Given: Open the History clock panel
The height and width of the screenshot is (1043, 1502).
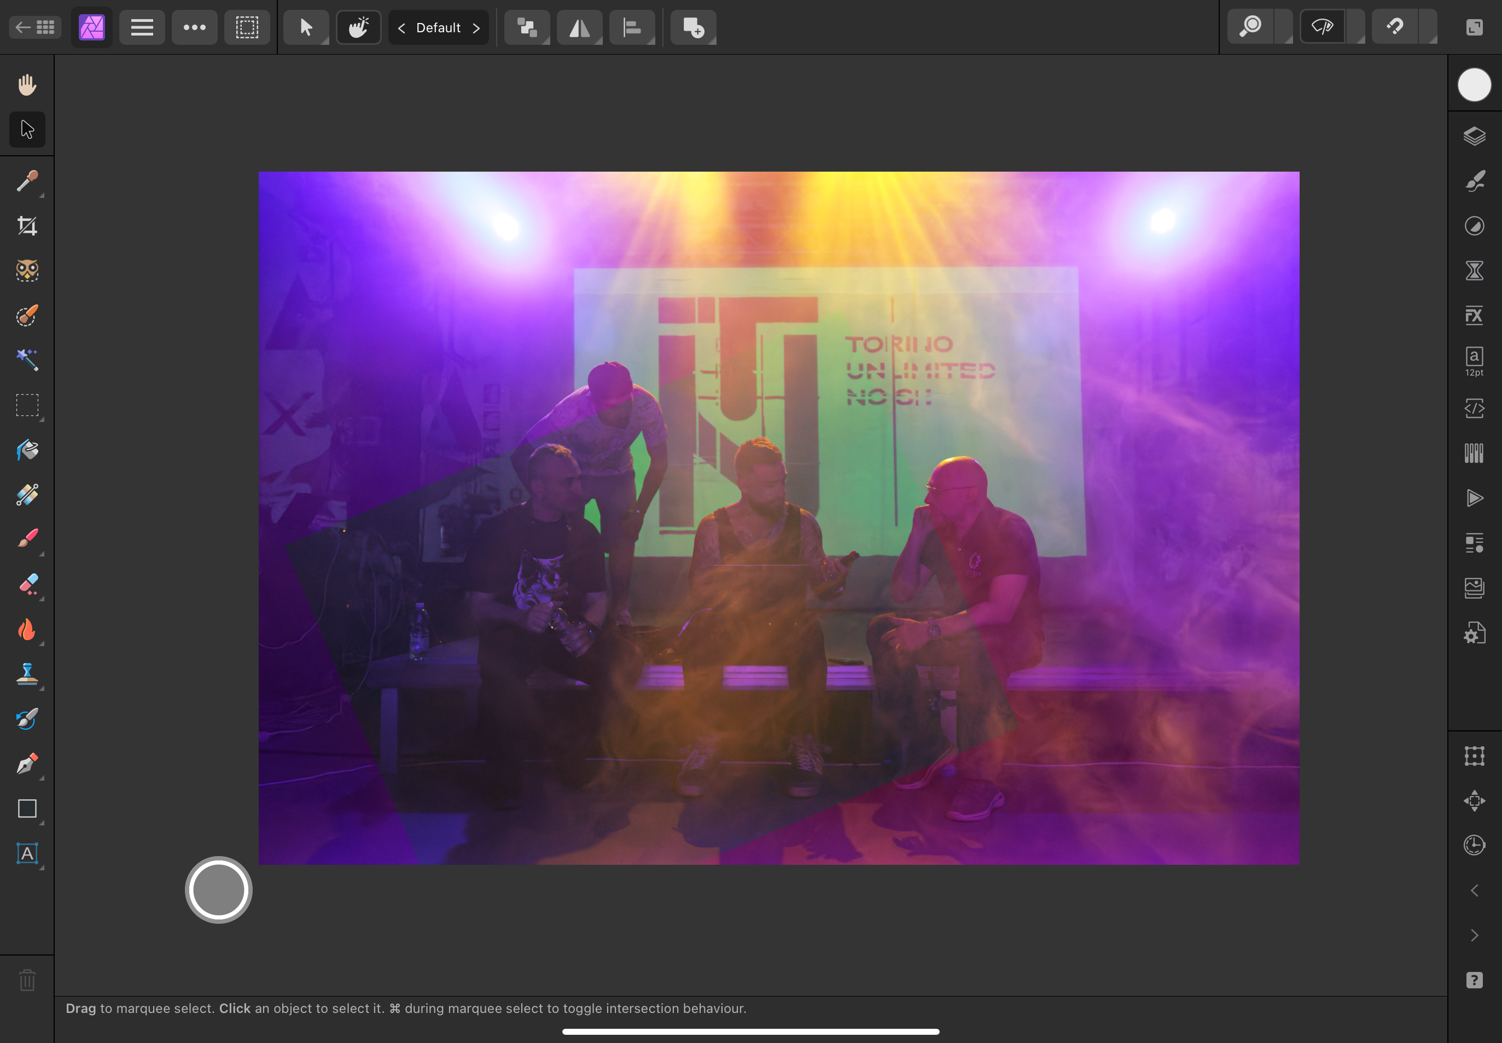Looking at the screenshot, I should tap(1475, 846).
